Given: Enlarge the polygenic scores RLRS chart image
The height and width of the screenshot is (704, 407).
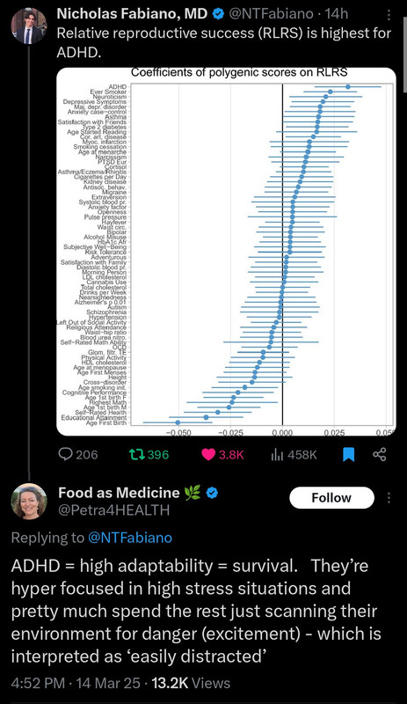Looking at the screenshot, I should coord(226,252).
